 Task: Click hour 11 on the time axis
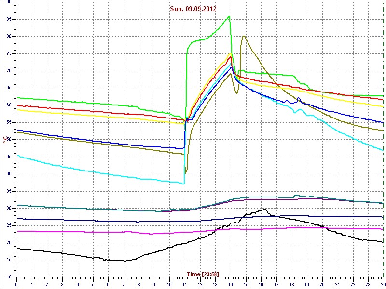click(184, 283)
